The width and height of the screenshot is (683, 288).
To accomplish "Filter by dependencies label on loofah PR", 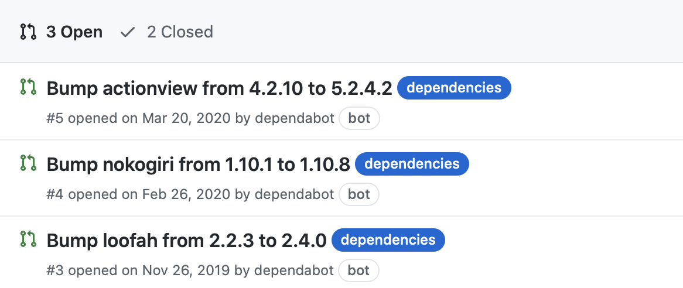I will click(388, 241).
